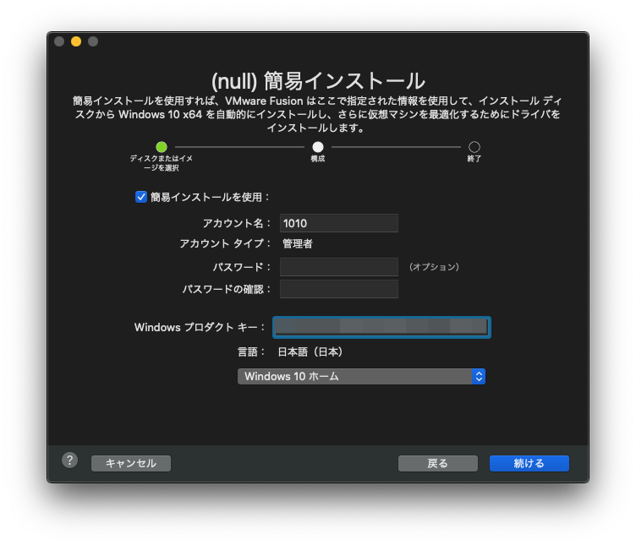Click the 日本語（日本） language text
636x545 pixels.
tap(310, 352)
